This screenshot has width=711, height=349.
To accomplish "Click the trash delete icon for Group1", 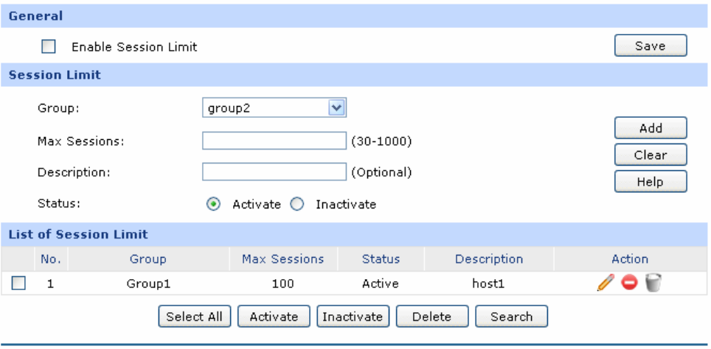I will 652,283.
